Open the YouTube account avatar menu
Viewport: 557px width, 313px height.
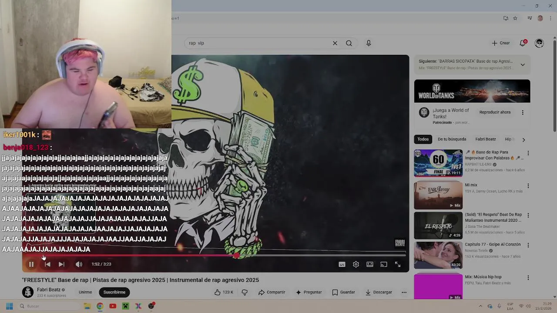point(539,43)
